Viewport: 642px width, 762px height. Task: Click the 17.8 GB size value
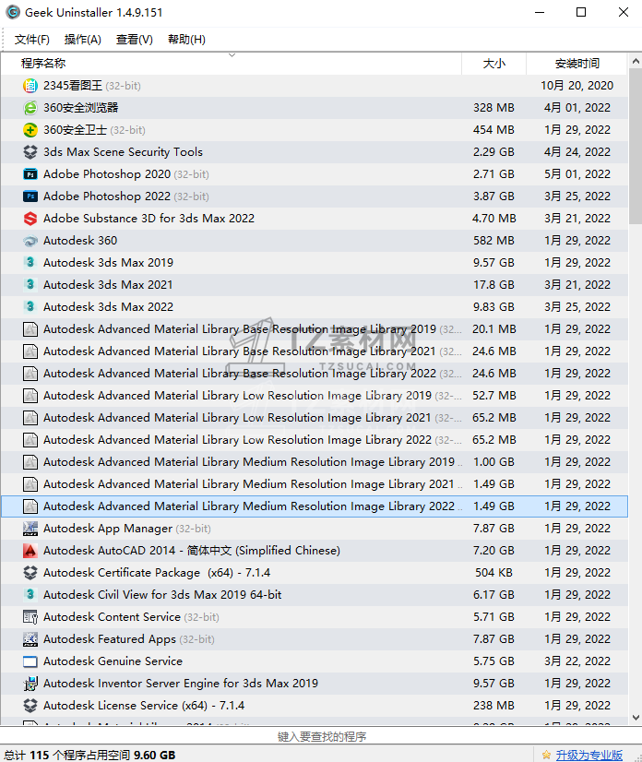[493, 285]
